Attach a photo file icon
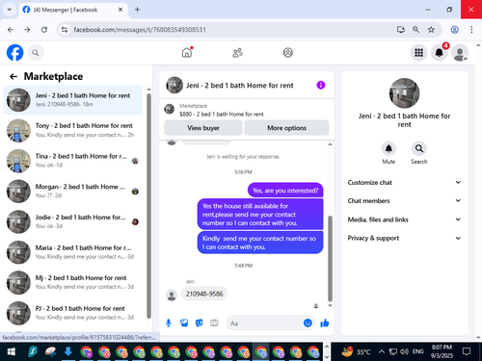 click(x=184, y=322)
